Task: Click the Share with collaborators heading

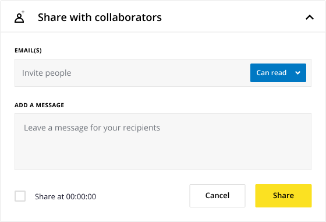Action: point(100,17)
